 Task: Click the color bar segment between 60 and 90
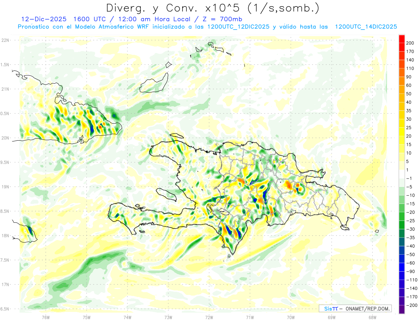coord(402,81)
